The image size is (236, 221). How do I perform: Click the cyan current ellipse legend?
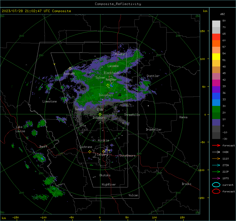(x=216, y=185)
